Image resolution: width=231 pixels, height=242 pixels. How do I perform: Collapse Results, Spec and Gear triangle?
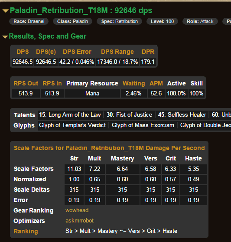(x=5, y=37)
